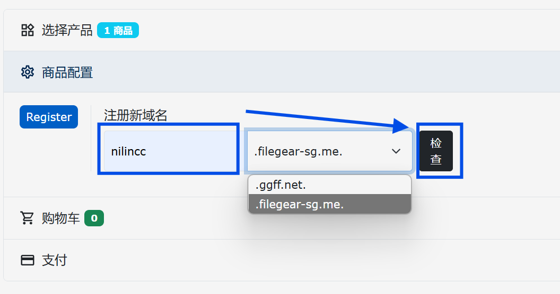Click the gear icon beside 商品配置
The height and width of the screenshot is (294, 560).
tap(27, 72)
